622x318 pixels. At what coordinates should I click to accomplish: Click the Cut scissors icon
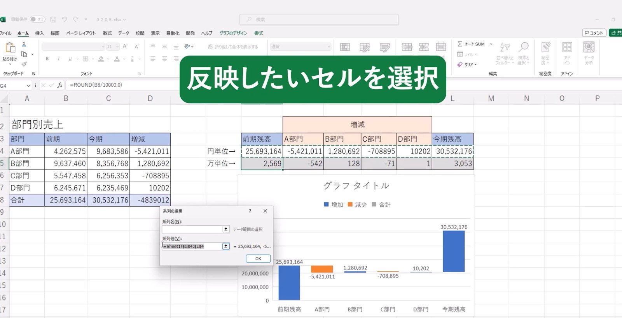tap(24, 44)
